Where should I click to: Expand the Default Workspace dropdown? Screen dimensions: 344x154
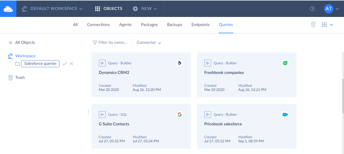coord(52,9)
